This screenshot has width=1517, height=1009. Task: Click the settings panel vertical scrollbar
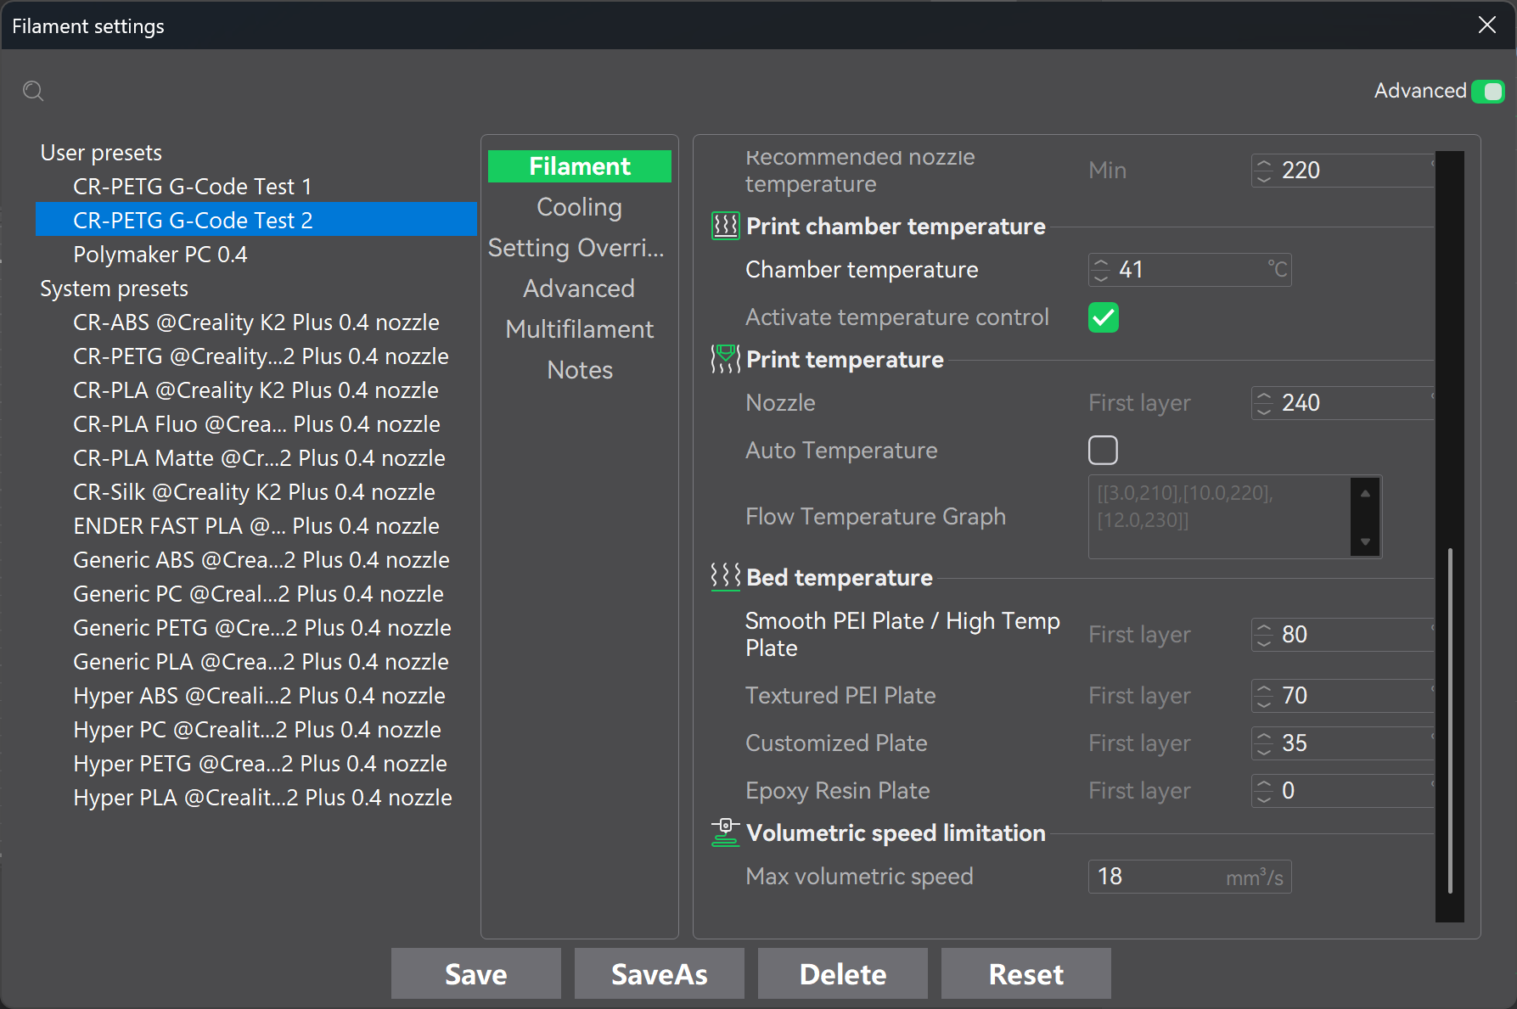[1450, 720]
